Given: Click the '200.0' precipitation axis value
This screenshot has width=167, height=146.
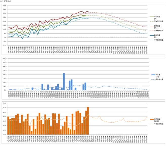Looking at the screenshot, I should 5,74.
